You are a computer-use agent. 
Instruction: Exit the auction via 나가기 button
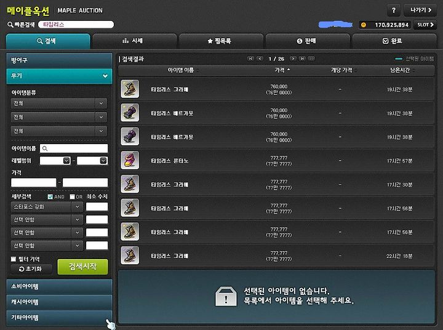click(420, 10)
